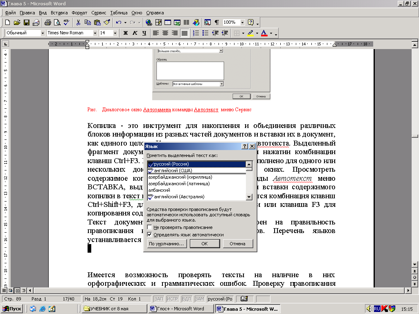Activate the Format Painter brush
Viewport: 419px width, 314px height.
point(107,22)
